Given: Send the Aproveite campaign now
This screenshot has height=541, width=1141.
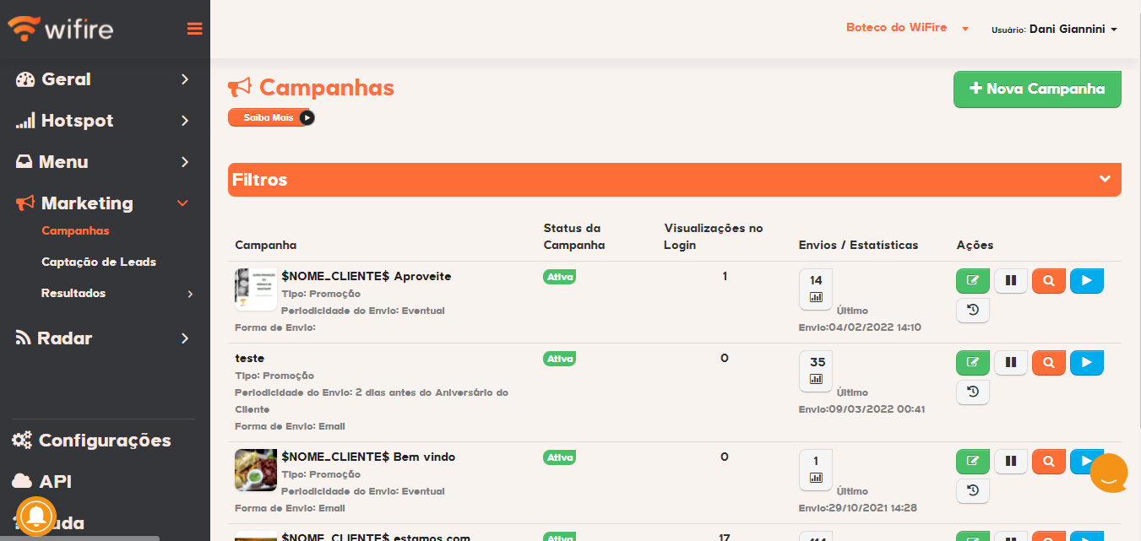Looking at the screenshot, I should click(1087, 281).
